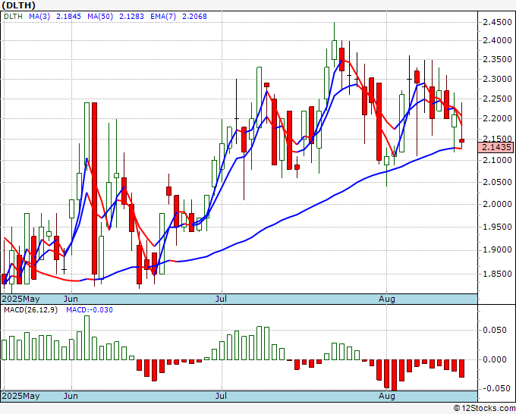Click the 2.1000 price axis label
The width and height of the screenshot is (516, 414).
point(497,160)
